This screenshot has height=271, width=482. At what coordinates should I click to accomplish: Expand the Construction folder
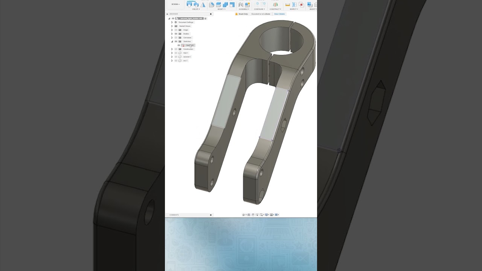click(x=172, y=49)
